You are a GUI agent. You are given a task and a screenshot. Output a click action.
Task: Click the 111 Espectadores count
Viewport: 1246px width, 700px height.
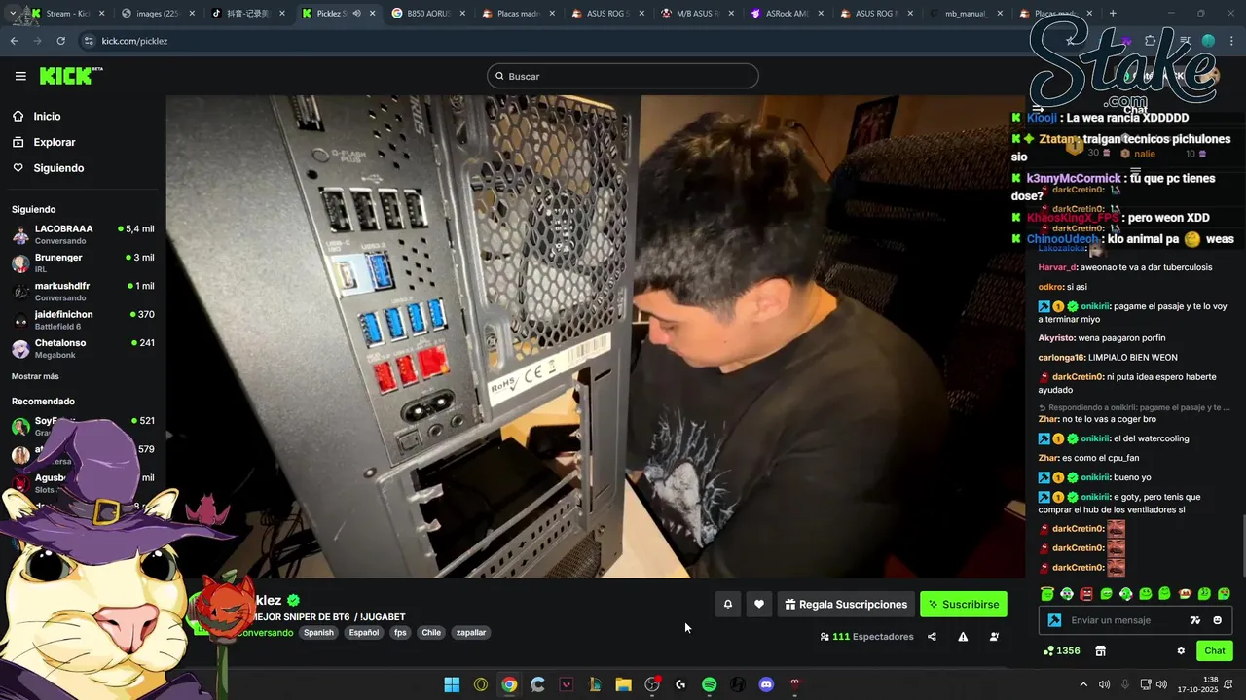coord(866,637)
